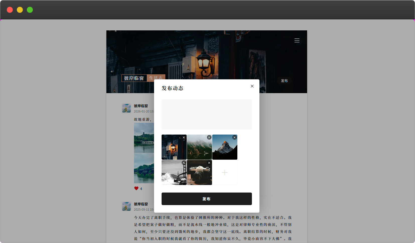Click the post text 故地重游

(142, 119)
